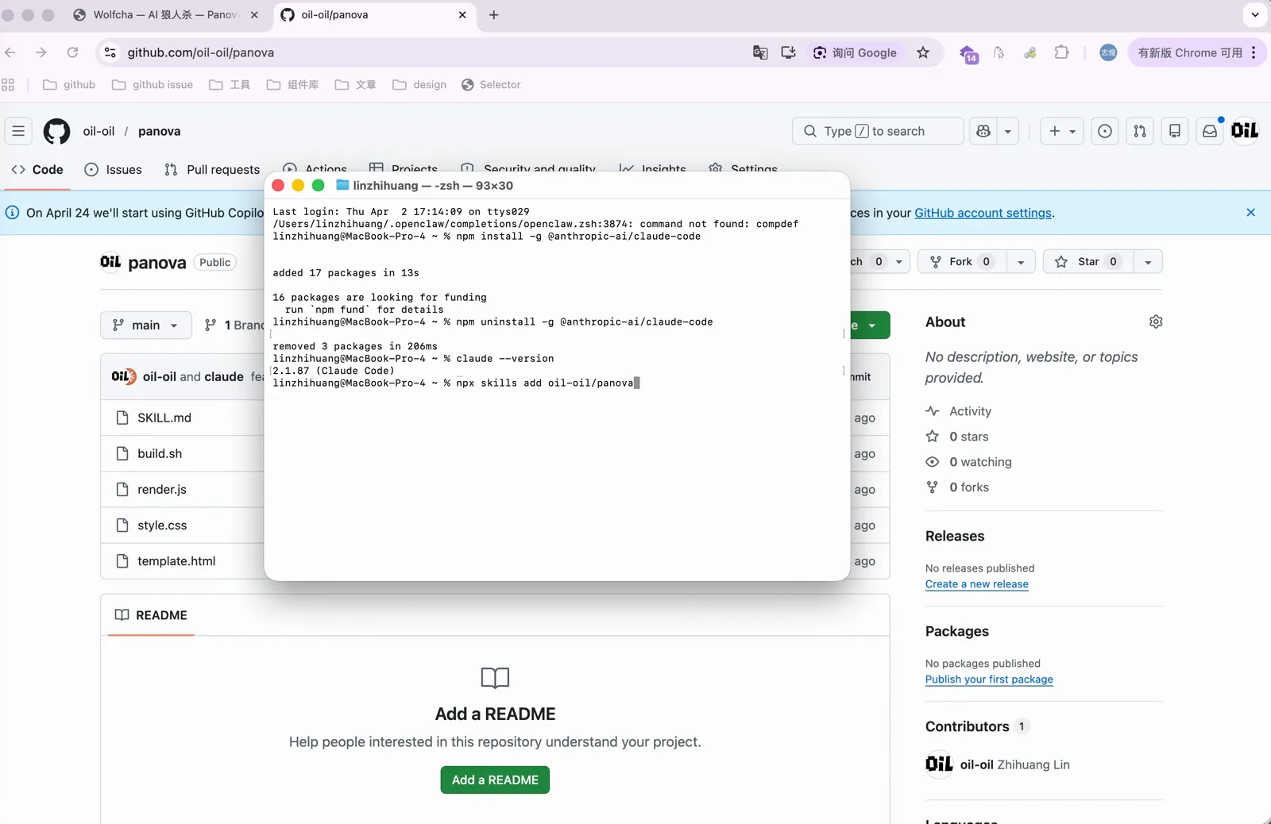Switch to the Pull requests tab

(212, 169)
